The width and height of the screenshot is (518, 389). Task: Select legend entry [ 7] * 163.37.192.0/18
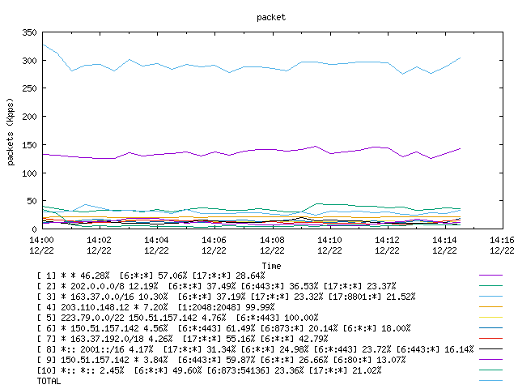pos(182,339)
